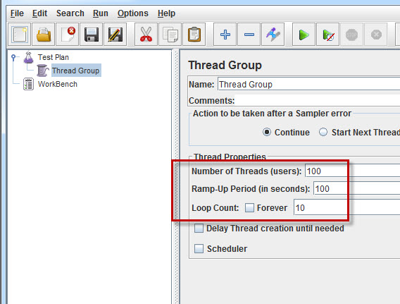Enable the Forever loop checkbox
Screen dimensions: 400x304
(x=249, y=207)
